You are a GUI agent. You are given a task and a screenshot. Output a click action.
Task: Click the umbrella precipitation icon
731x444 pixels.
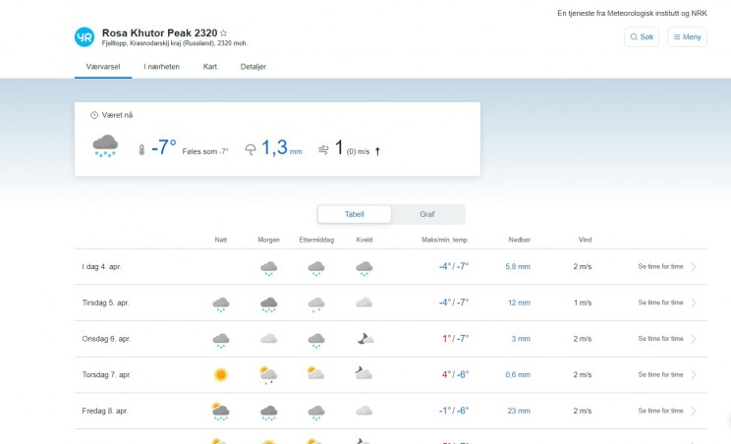tap(251, 150)
